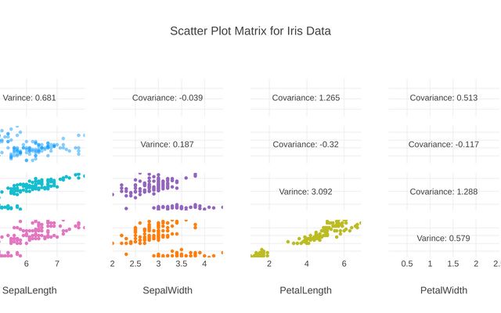
Task: Click the PetalWidth axis title
Action: (x=444, y=290)
